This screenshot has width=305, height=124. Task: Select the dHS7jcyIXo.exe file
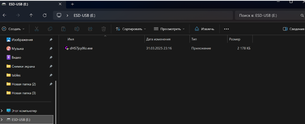pos(81,48)
